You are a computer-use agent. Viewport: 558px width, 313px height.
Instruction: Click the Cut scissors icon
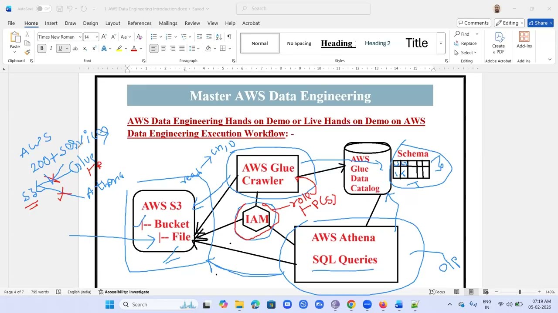(x=27, y=34)
